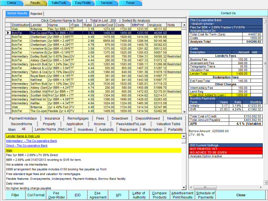Switch to the Results tab
This screenshot has height=201, width=268.
pos(35,3)
